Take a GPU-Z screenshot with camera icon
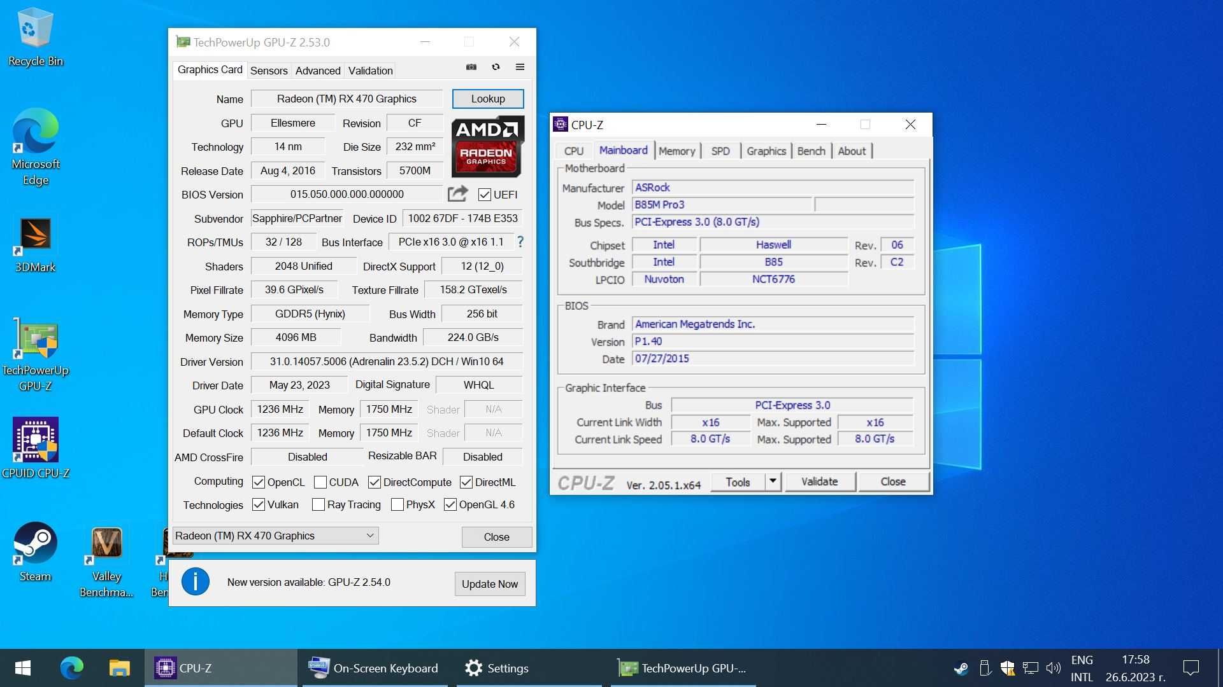 coord(471,67)
